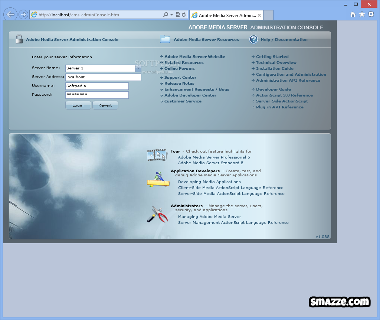
Task: Click the v1.088 version text
Action: pyautogui.click(x=322, y=236)
